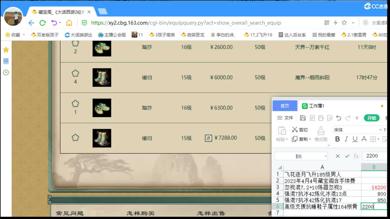This screenshot has width=390, height=219.
Task: Confirm cell entry with checkmark
Action: coord(347,156)
